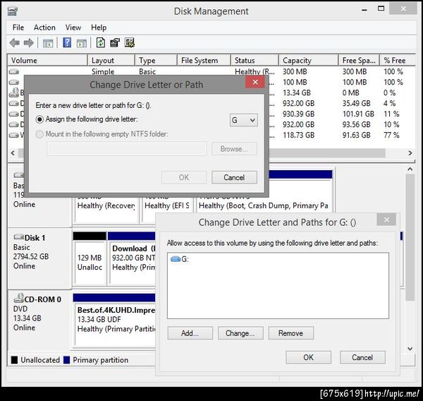
Task: Select the volume icon in the 118.73 GB row
Action: point(14,135)
